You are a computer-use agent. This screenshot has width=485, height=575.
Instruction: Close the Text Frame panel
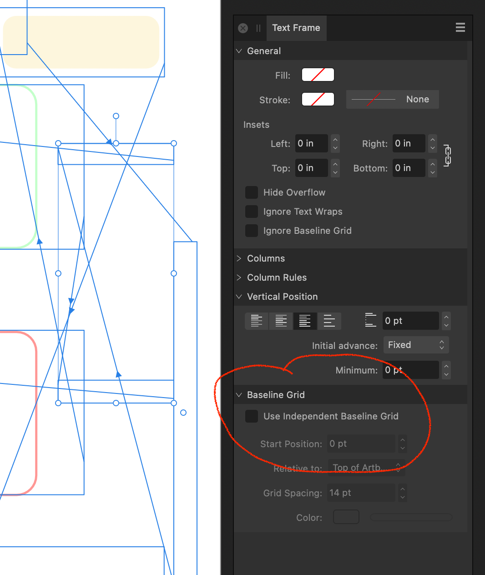(243, 28)
